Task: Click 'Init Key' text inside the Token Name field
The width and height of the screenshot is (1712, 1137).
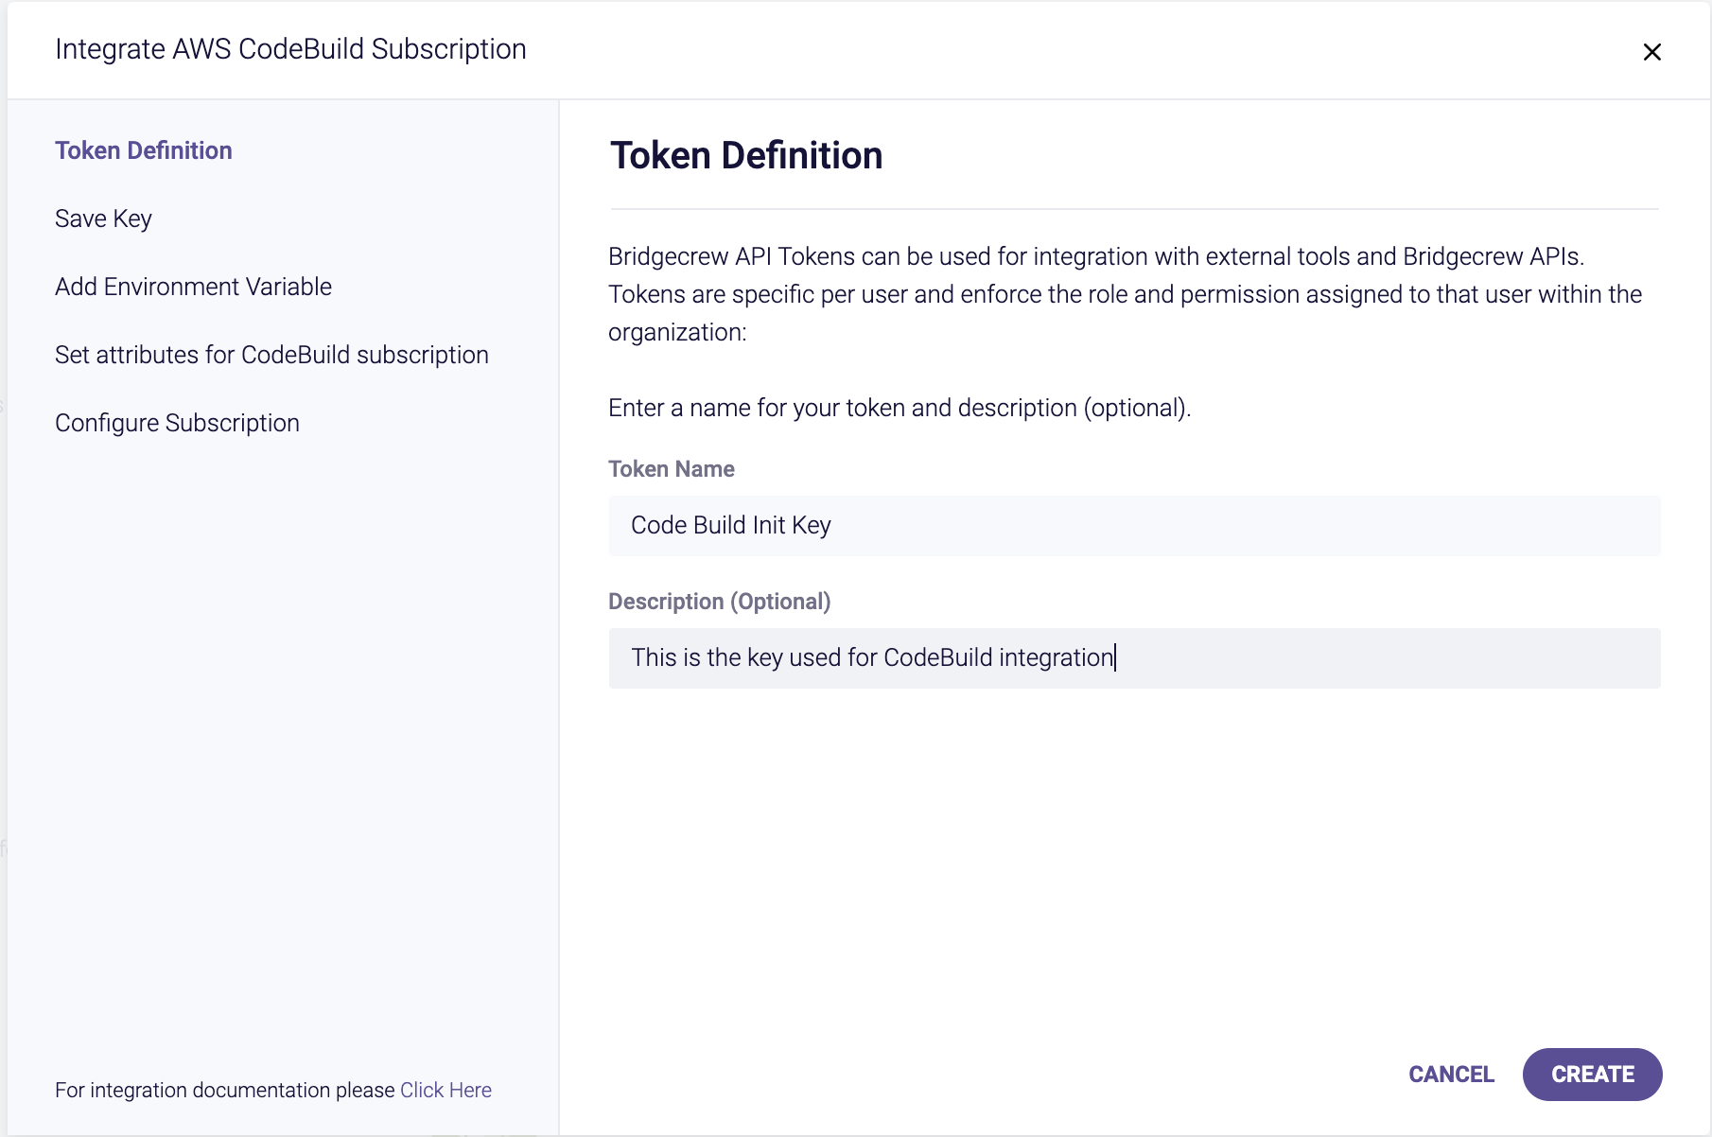Action: coord(792,525)
